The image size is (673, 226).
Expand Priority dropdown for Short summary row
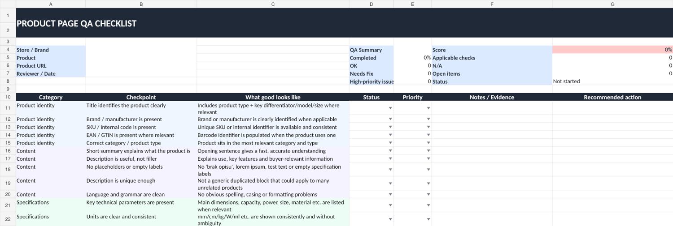tap(428, 151)
